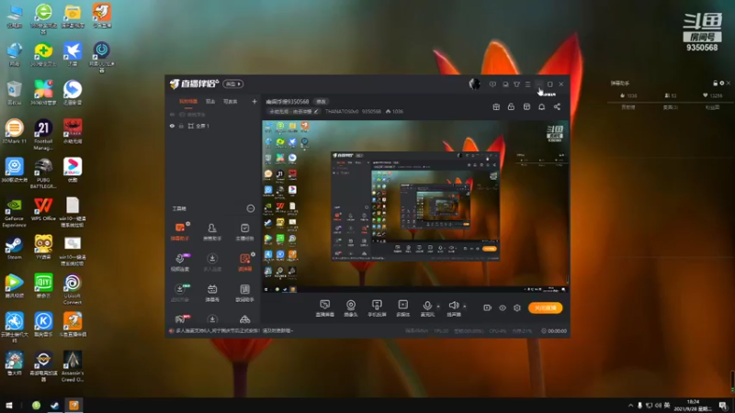Screen dimensions: 735x413
Task: Open the first tab in the danmaku helper panel
Action: coord(628,107)
